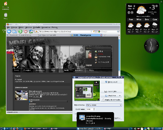Click the KSnapshot window title icon

[74, 77]
